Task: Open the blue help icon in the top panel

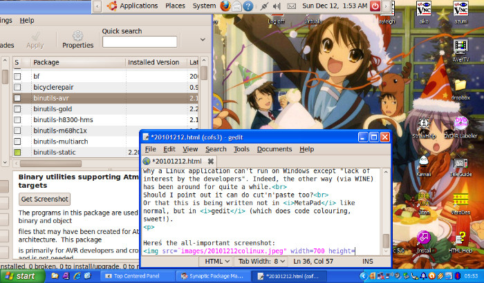Action: point(248,6)
